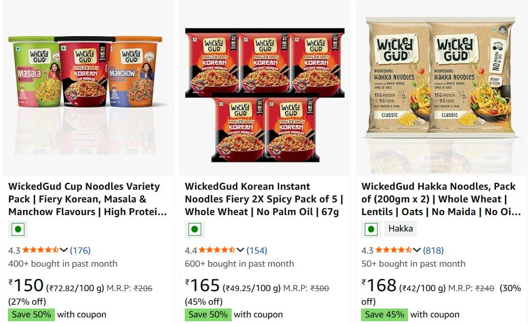Open the Korean Instant Noodles pack image
The width and height of the screenshot is (528, 324).
coord(265,94)
